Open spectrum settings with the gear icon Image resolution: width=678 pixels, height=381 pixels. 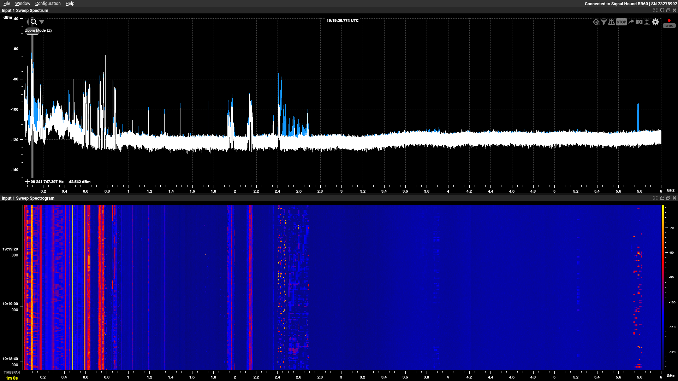coord(655,22)
